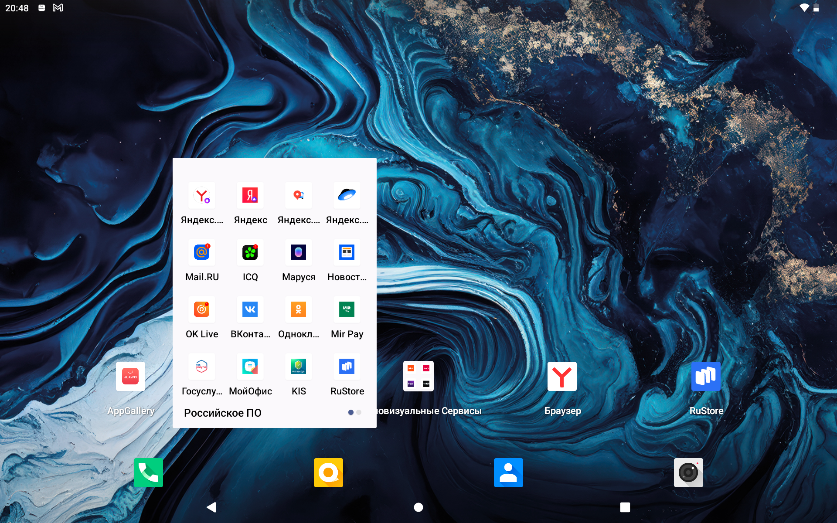Open the Маруся assistant app
The image size is (837, 523).
coord(299,252)
